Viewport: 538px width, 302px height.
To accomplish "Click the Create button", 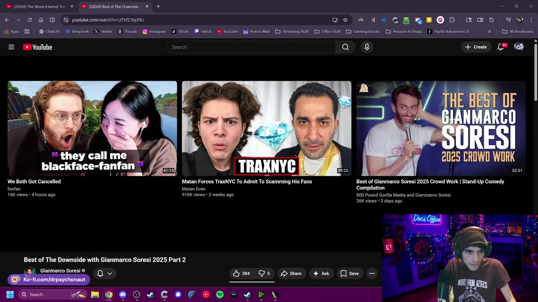I will point(475,47).
